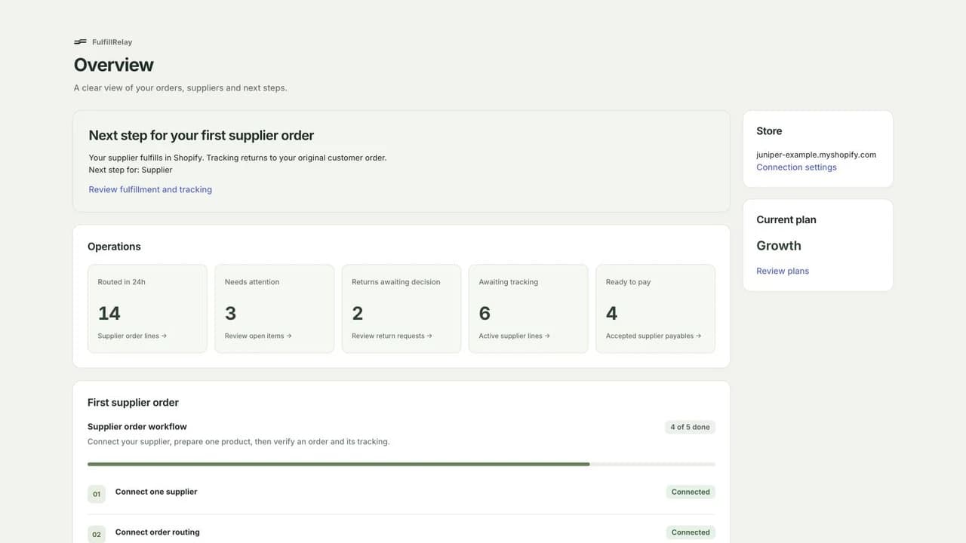This screenshot has width=966, height=543.
Task: Open the Needs attention card
Action: coord(274,308)
